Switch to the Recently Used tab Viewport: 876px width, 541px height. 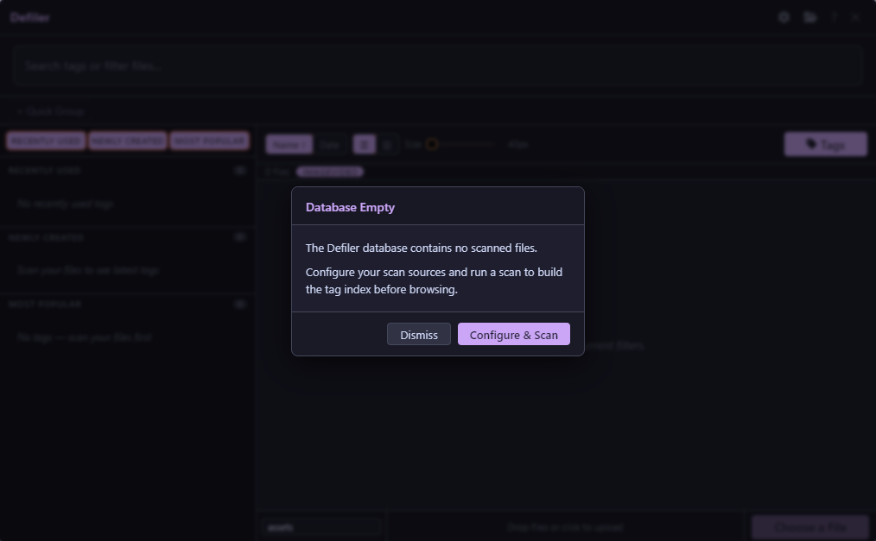pos(46,142)
